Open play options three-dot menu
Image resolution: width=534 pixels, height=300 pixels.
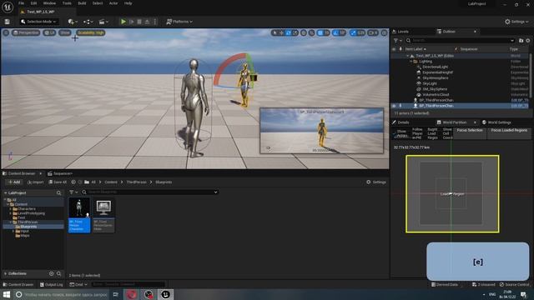coord(155,22)
